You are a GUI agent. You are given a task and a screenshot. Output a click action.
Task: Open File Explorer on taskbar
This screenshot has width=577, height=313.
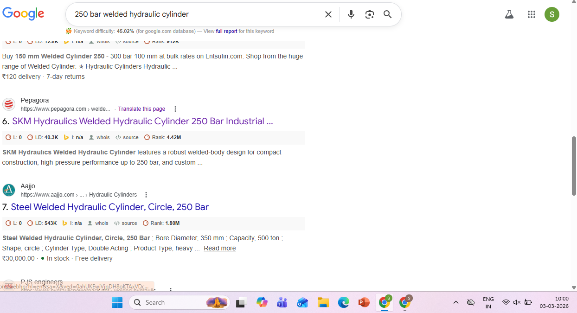click(x=323, y=302)
